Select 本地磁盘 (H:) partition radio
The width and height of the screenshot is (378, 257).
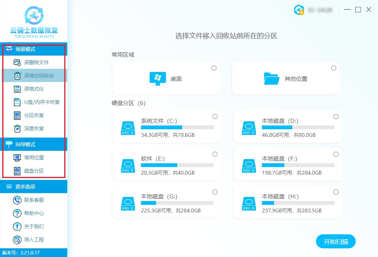coord(336,192)
